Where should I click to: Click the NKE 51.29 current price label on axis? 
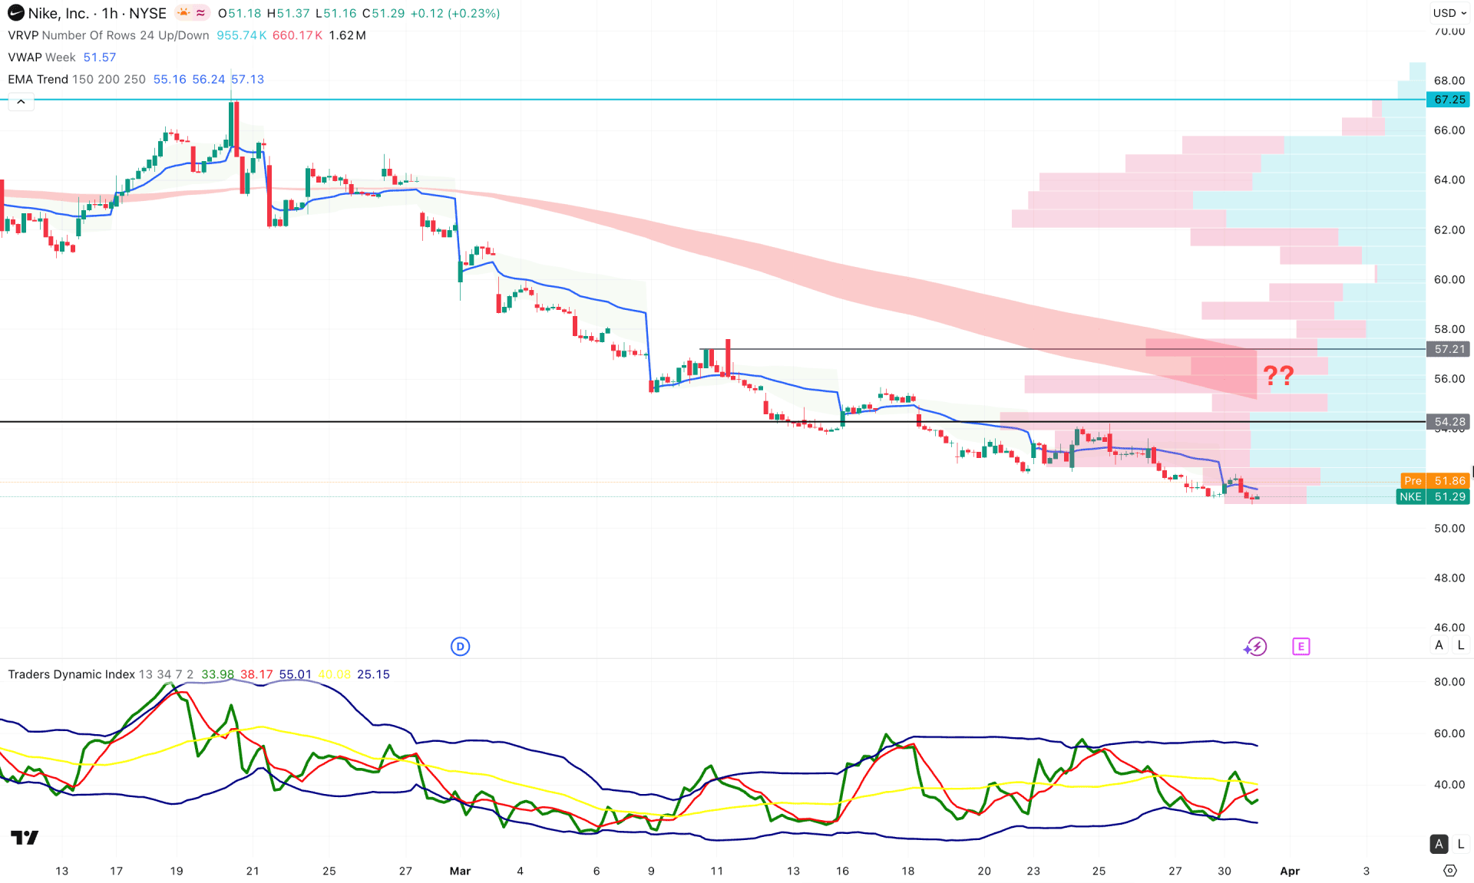1433,496
